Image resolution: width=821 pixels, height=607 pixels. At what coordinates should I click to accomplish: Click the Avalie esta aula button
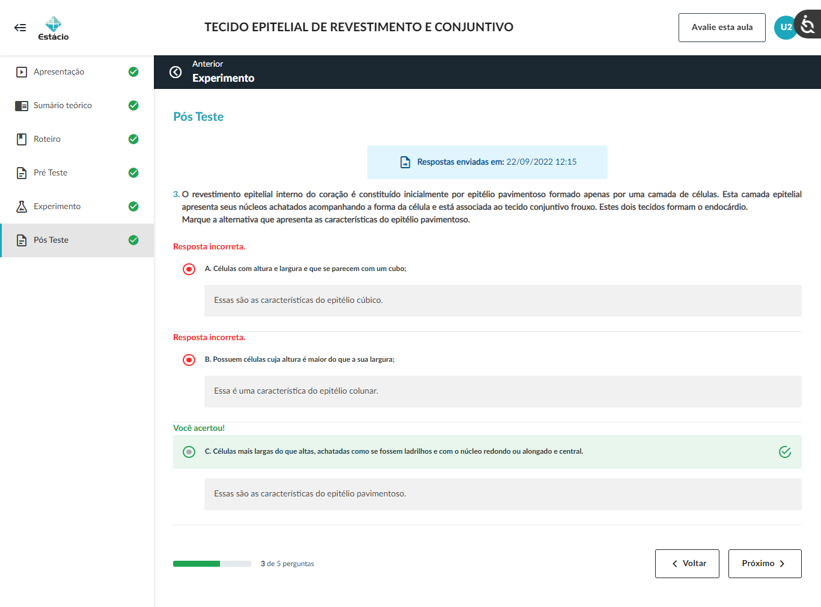coord(722,28)
